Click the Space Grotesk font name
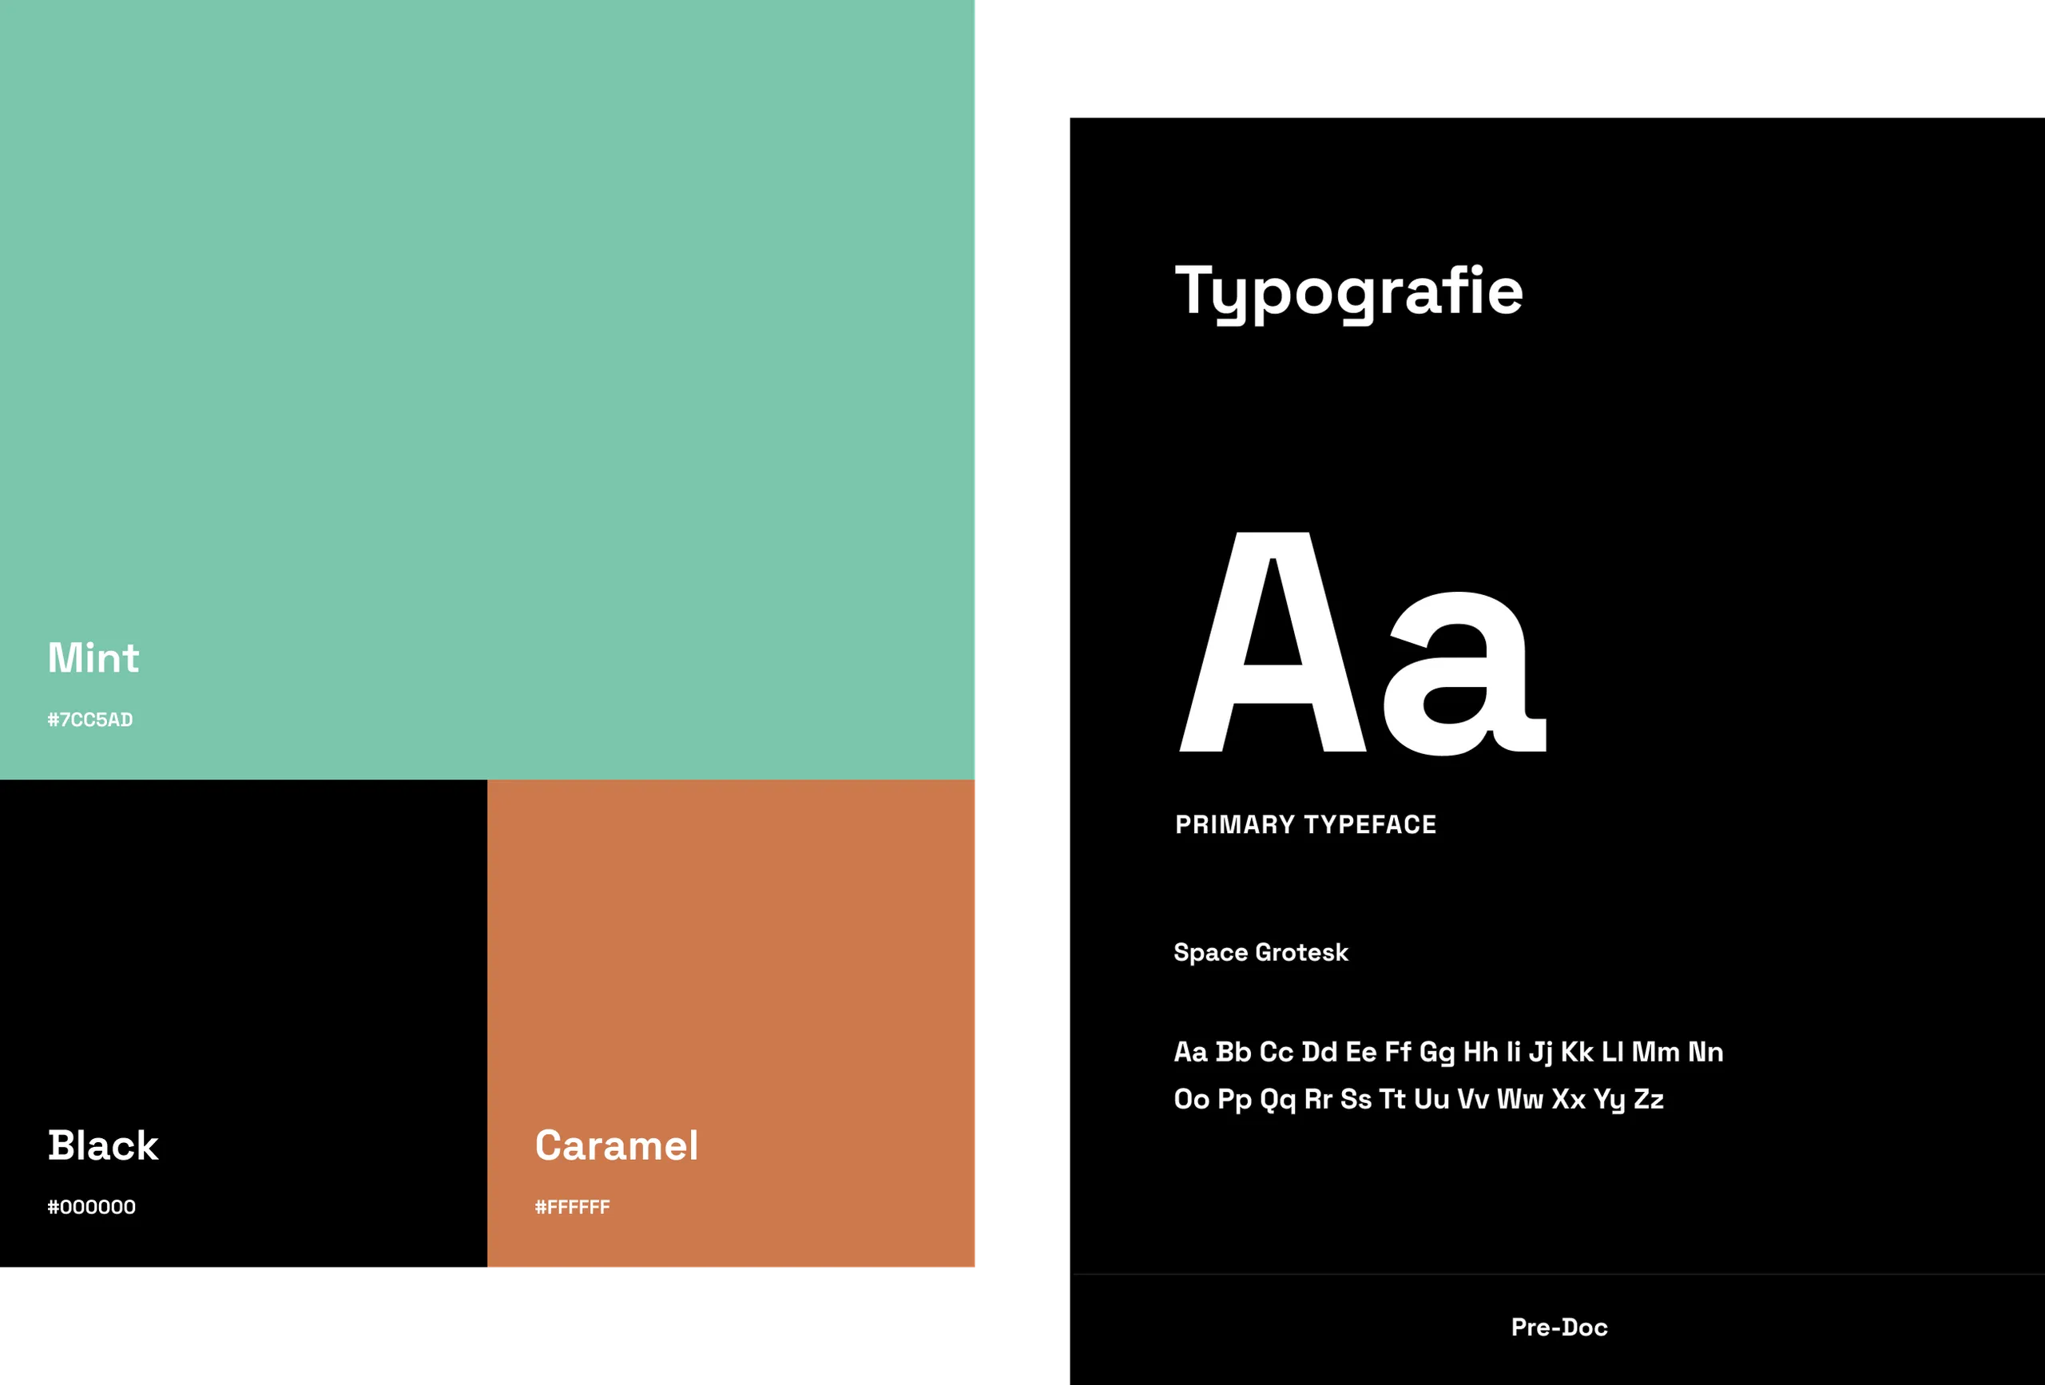2045x1385 pixels. coord(1260,952)
